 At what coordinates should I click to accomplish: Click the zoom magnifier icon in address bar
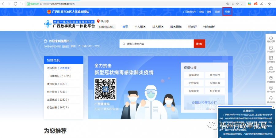coord(228,4)
